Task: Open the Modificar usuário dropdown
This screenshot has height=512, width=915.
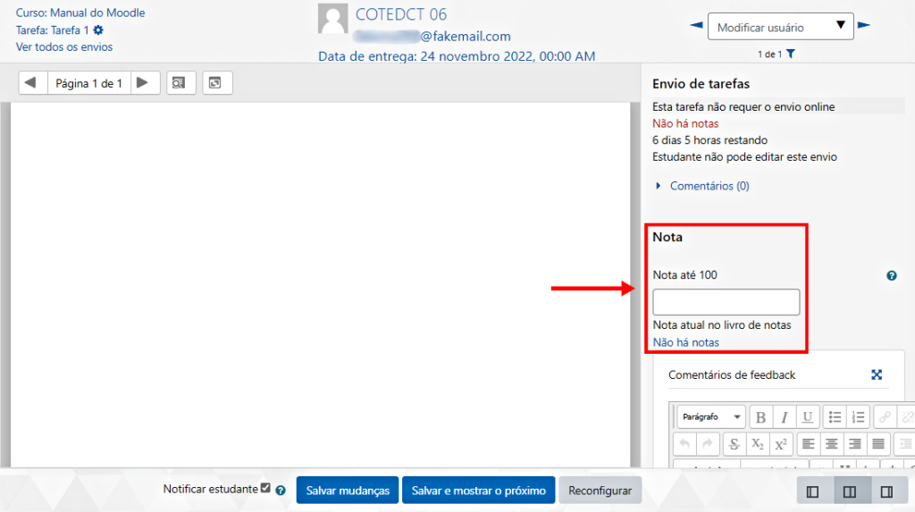Action: pos(781,27)
